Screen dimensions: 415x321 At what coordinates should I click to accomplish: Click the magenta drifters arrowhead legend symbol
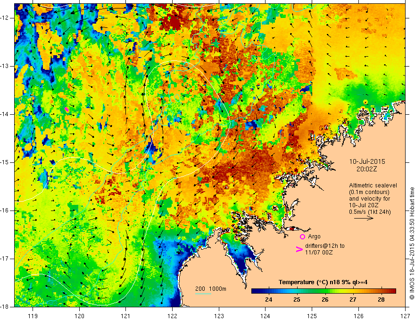coord(299,249)
